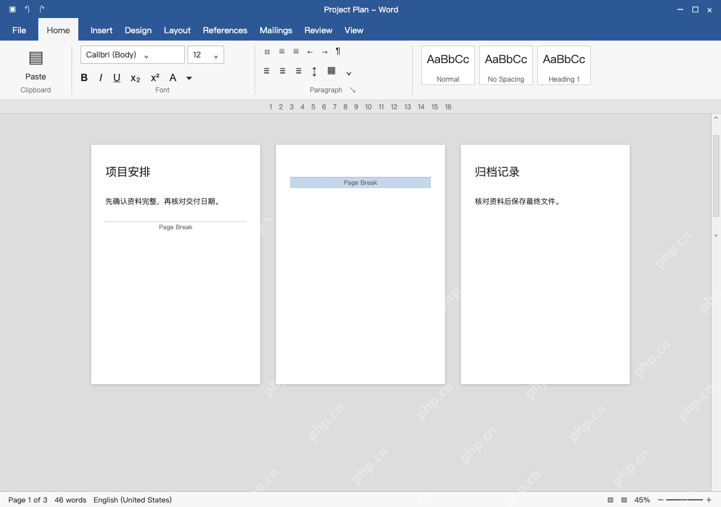Screen dimensions: 721x507
Task: Increase the paragraph indent
Action: 324,52
